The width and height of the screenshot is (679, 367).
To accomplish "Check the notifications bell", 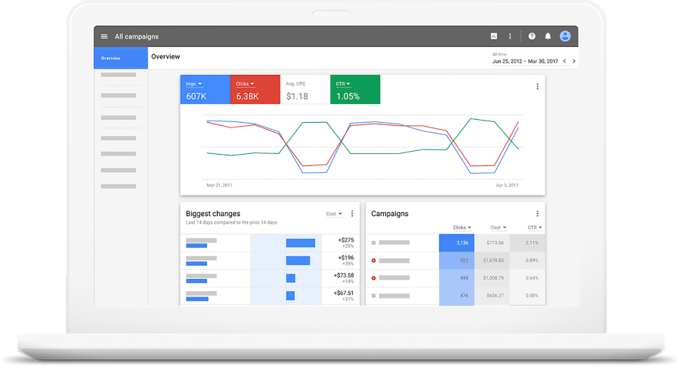I will tap(548, 36).
